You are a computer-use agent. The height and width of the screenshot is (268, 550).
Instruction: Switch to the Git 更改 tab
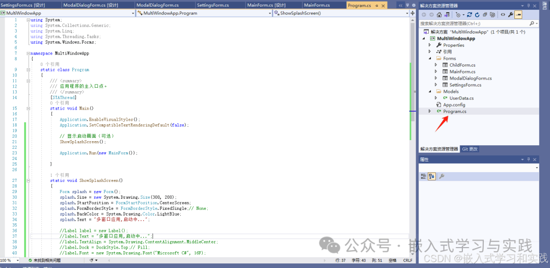coord(470,149)
